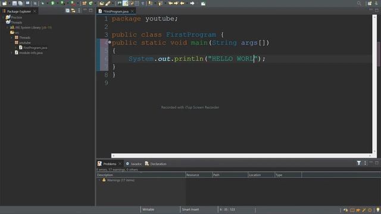The height and width of the screenshot is (214, 381).
Task: Switch to the Declaration tab
Action: coord(156,164)
